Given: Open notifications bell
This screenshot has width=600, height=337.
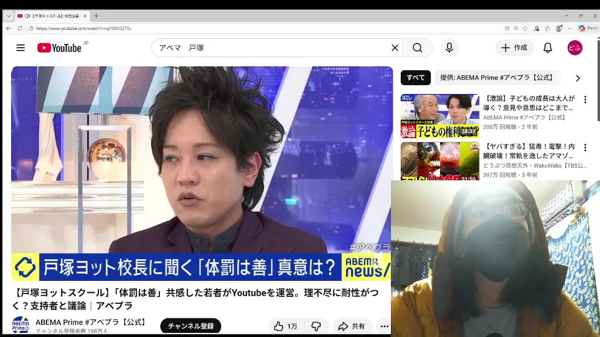Looking at the screenshot, I should pos(547,48).
